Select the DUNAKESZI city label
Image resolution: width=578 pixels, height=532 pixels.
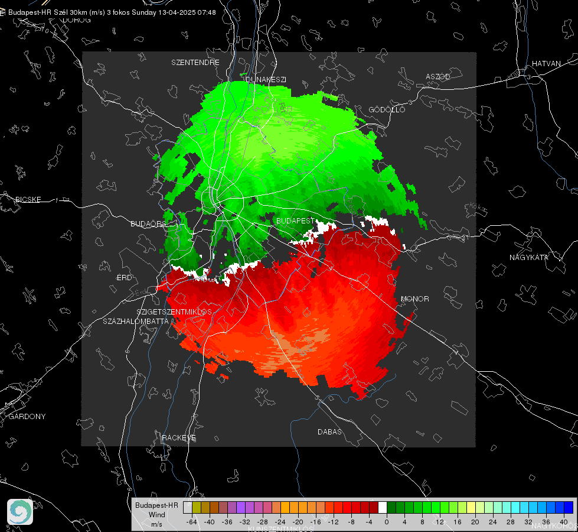click(266, 79)
